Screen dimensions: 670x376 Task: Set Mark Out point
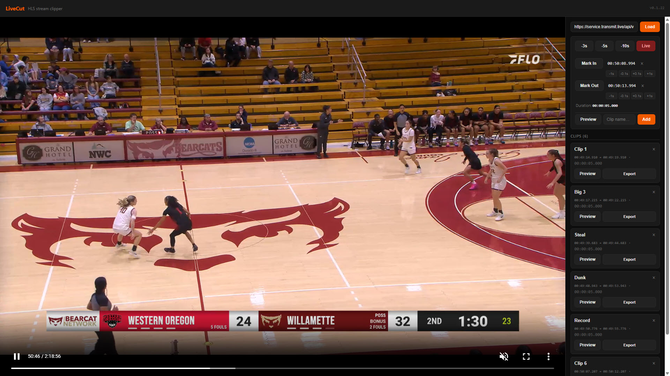click(589, 86)
